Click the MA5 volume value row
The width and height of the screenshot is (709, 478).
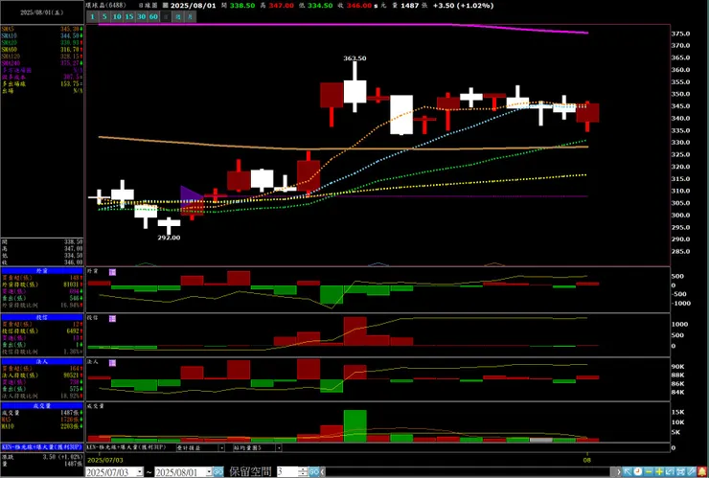coord(42,420)
